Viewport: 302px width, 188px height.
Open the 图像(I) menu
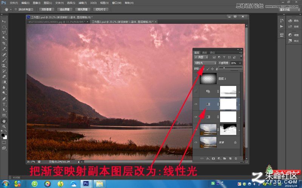point(37,3)
